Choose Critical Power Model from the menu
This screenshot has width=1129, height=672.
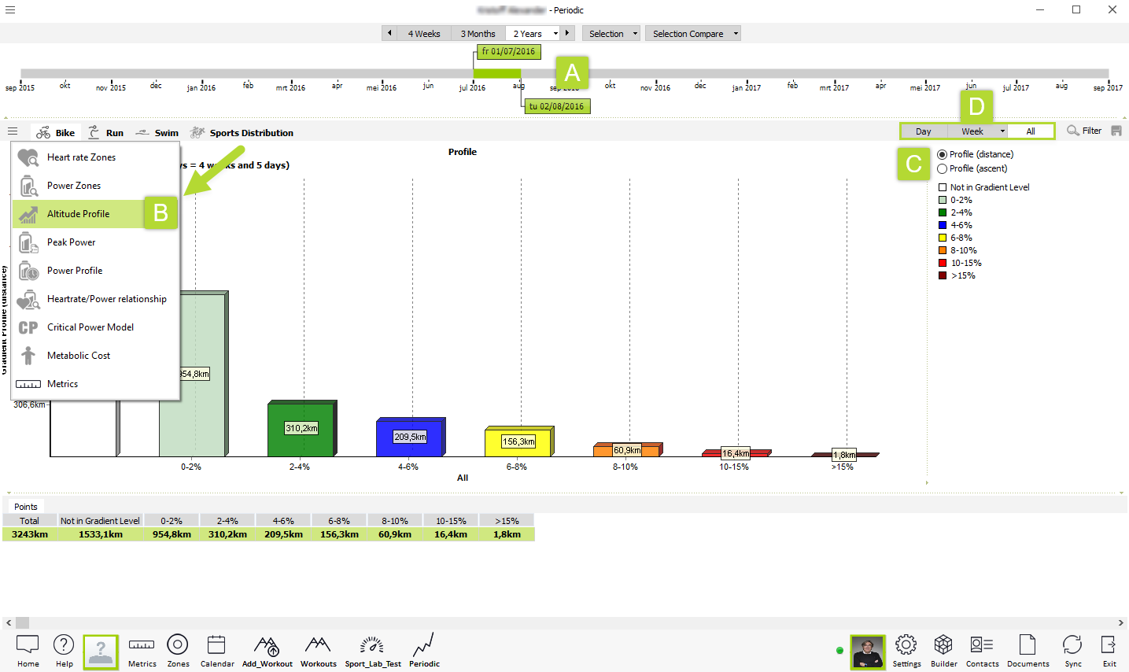point(90,327)
